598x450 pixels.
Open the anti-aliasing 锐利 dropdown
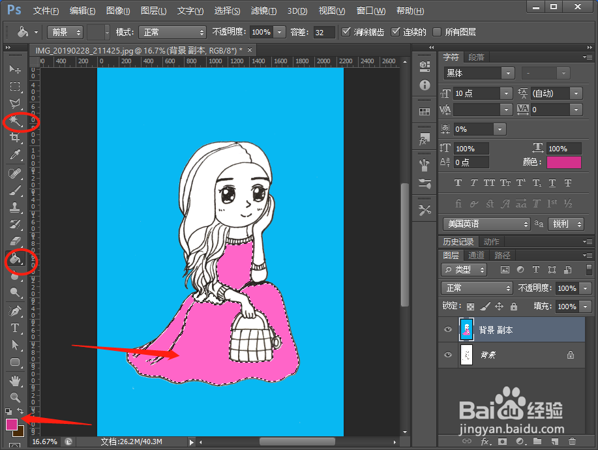point(566,224)
